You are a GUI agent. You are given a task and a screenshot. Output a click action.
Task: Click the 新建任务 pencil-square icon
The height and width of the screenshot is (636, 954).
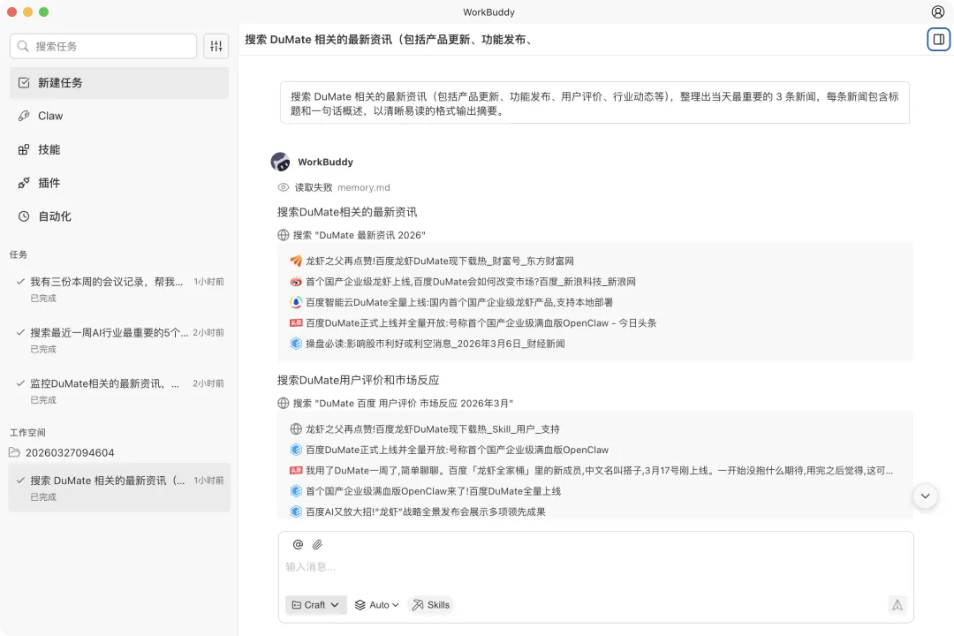click(24, 83)
